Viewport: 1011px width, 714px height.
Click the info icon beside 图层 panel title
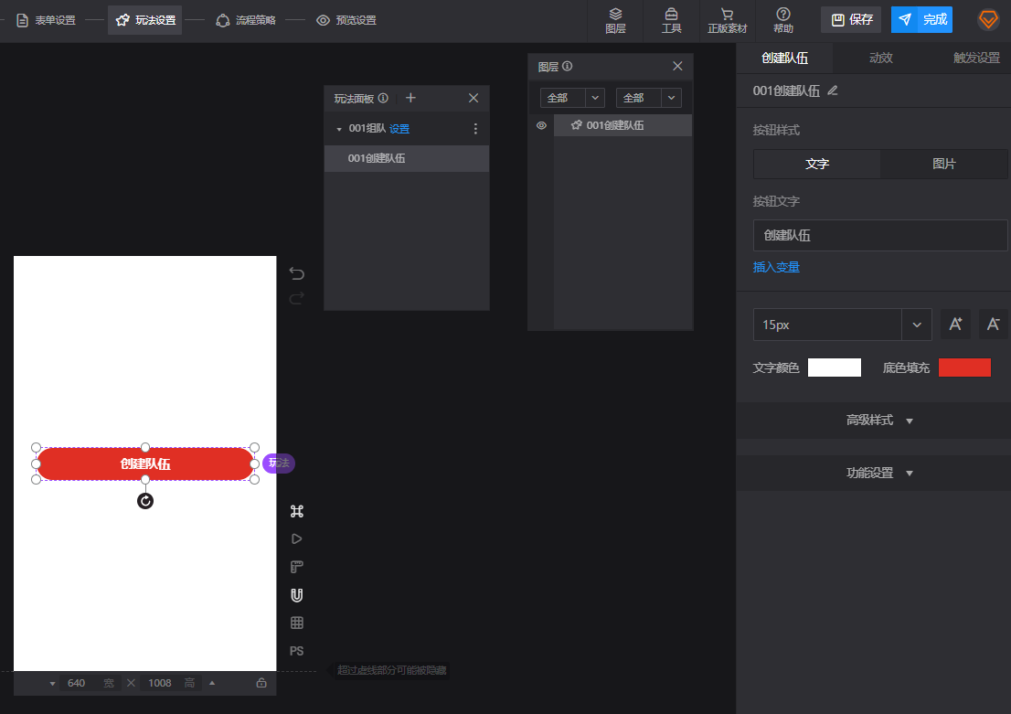pyautogui.click(x=568, y=66)
